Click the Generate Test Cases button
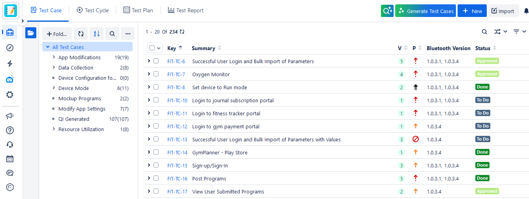The height and width of the screenshot is (199, 529). point(426,11)
